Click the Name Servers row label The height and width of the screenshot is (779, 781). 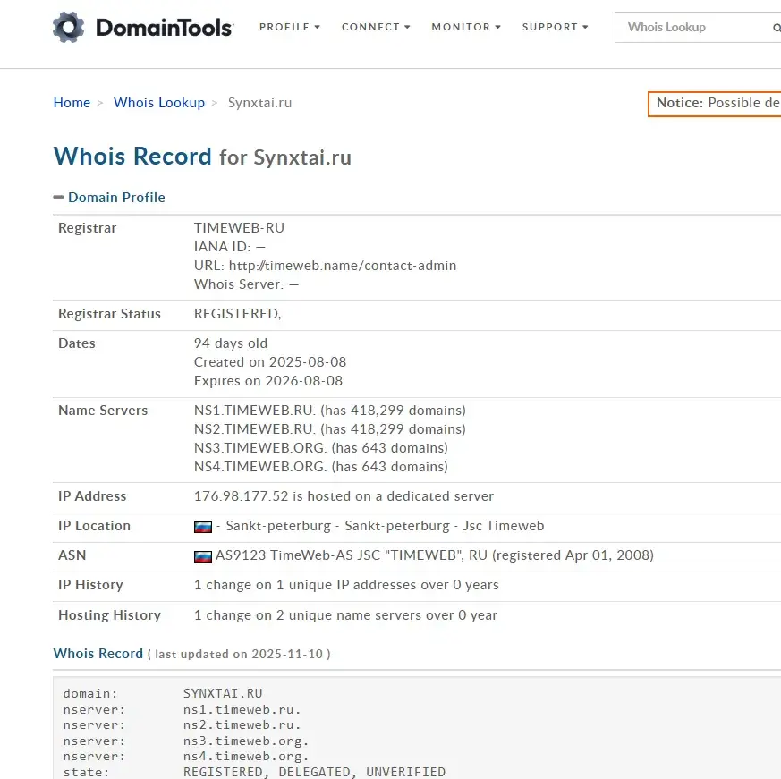[103, 411]
